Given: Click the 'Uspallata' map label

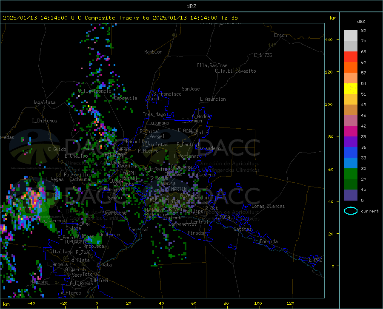Looking at the screenshot, I should pyautogui.click(x=44, y=102).
